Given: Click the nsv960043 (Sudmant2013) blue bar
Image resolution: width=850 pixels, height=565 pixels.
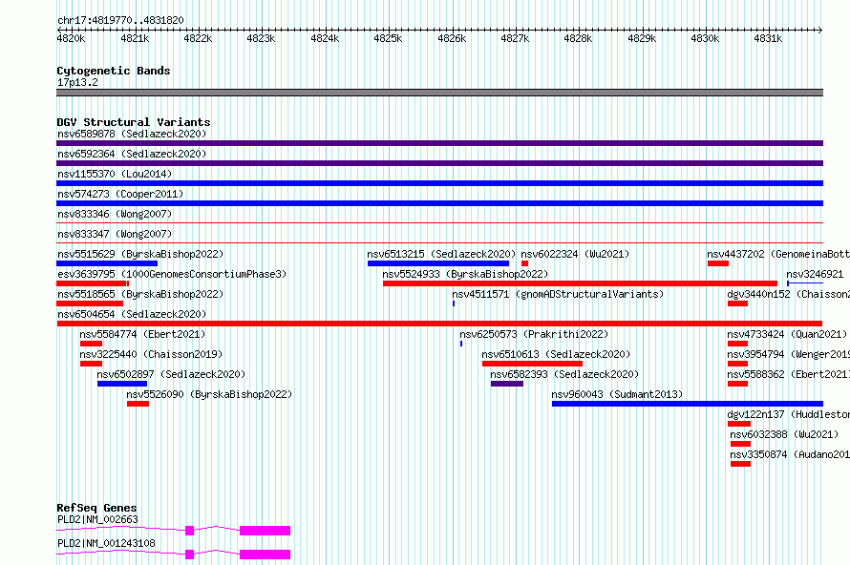Looking at the screenshot, I should (x=688, y=404).
